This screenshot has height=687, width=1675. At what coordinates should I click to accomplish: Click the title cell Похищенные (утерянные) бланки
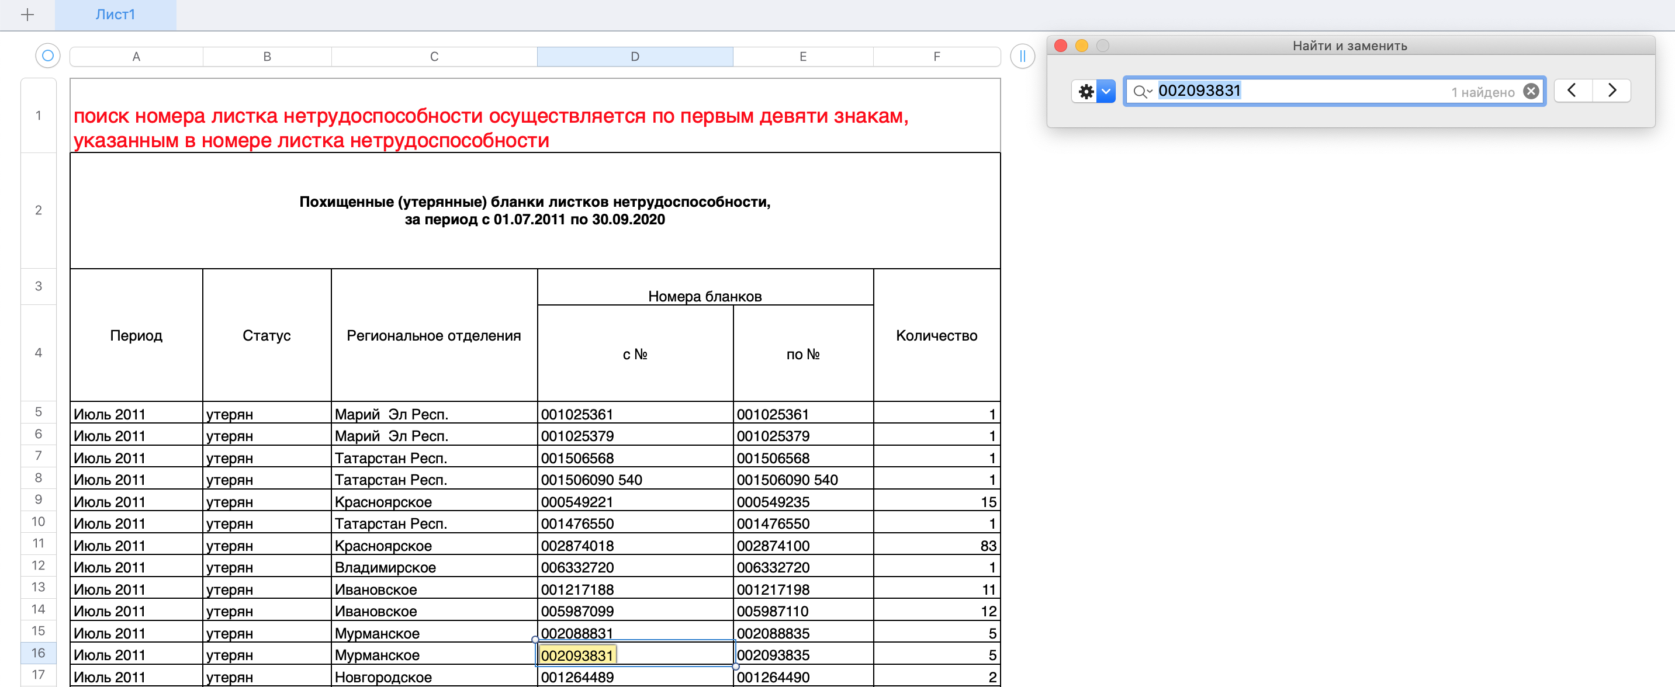(535, 210)
